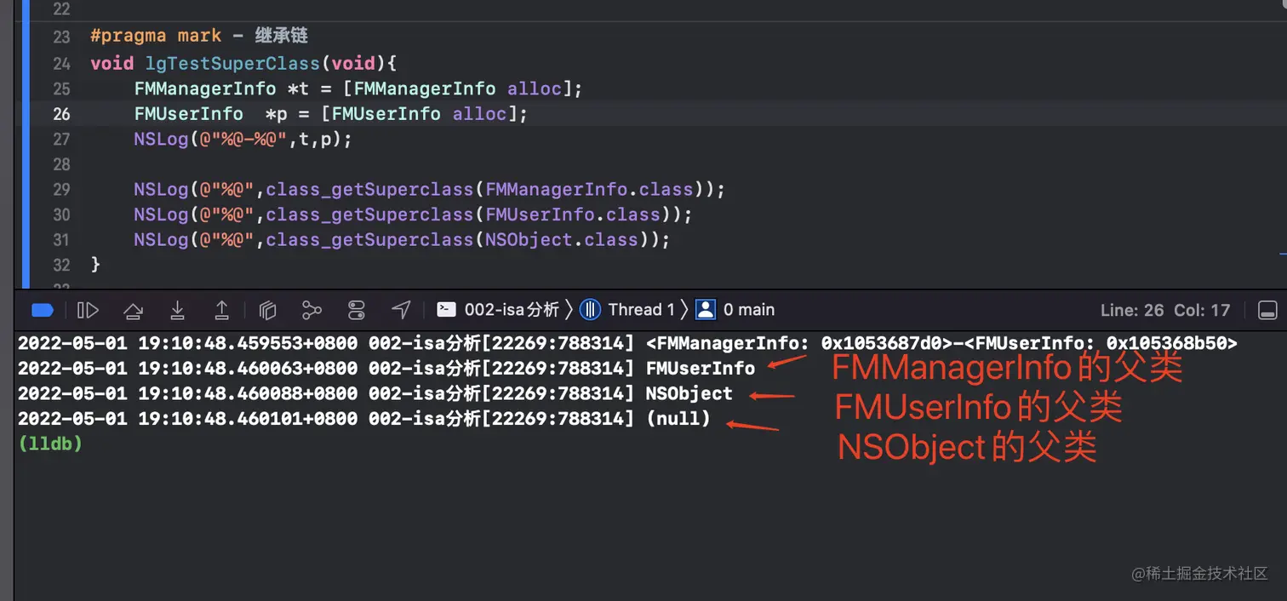This screenshot has width=1287, height=601.
Task: Click line number 27 in the gutter
Action: (x=61, y=140)
